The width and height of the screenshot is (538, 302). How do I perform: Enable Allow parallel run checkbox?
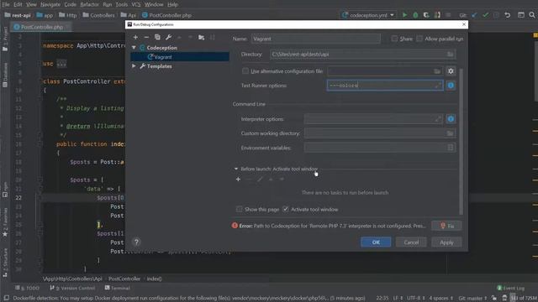point(419,39)
